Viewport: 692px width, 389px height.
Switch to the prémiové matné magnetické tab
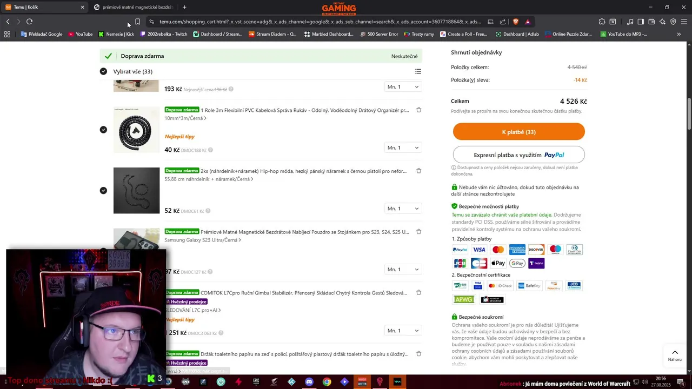click(x=133, y=7)
